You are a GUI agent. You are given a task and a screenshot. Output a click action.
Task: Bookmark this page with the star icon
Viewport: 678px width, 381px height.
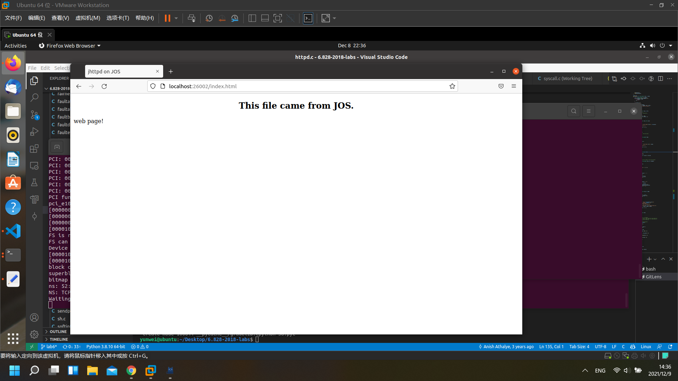coord(452,86)
